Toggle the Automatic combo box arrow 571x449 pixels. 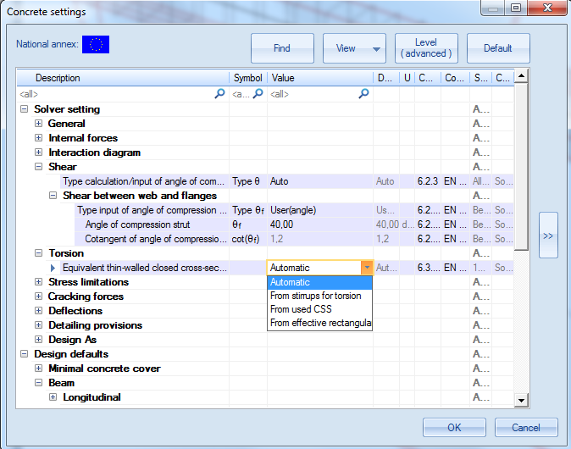point(367,268)
